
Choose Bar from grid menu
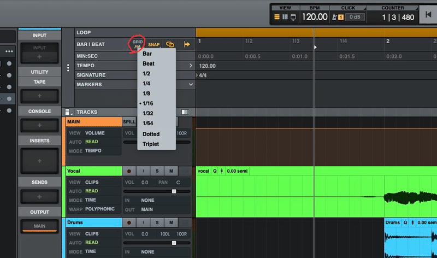coord(156,54)
